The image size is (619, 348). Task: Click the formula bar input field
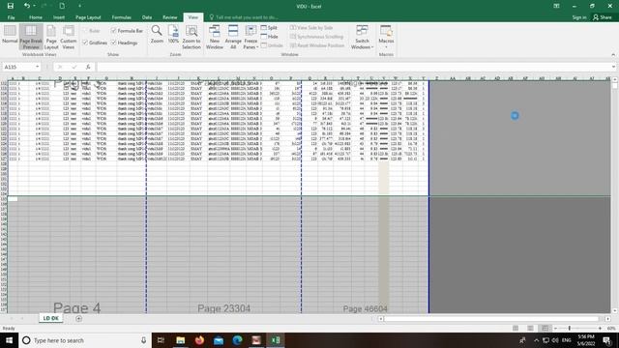tap(353, 67)
